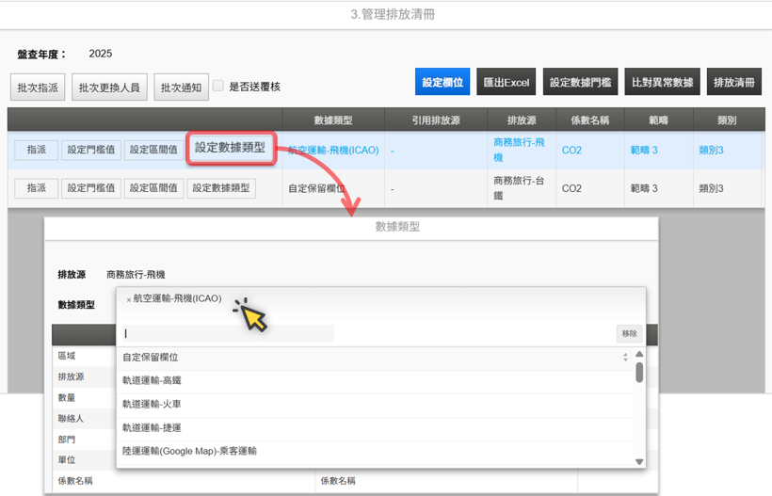772x496 pixels.
Task: Select the 軌道運輸-捷運 option
Action: point(152,428)
